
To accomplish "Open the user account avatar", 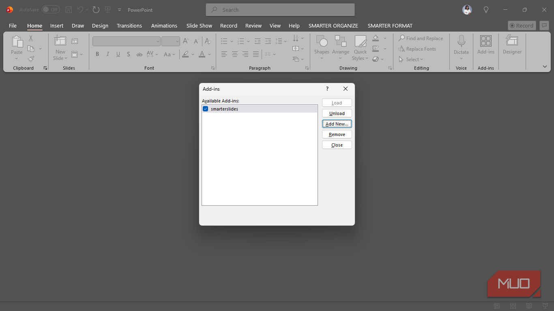I will click(467, 10).
